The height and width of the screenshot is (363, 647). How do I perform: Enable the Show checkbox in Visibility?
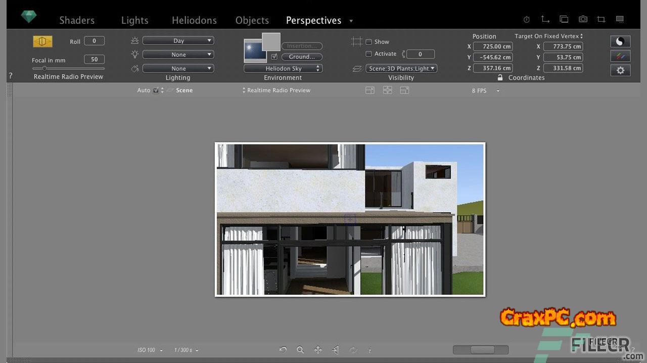(x=368, y=42)
